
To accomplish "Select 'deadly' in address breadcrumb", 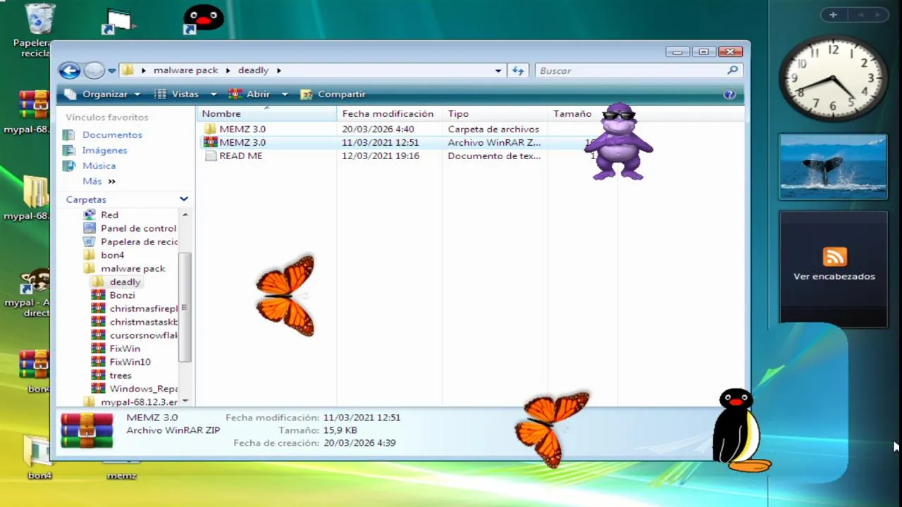I will pos(253,70).
